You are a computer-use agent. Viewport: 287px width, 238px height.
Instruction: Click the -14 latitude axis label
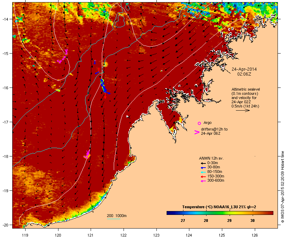click(x=5, y=19)
